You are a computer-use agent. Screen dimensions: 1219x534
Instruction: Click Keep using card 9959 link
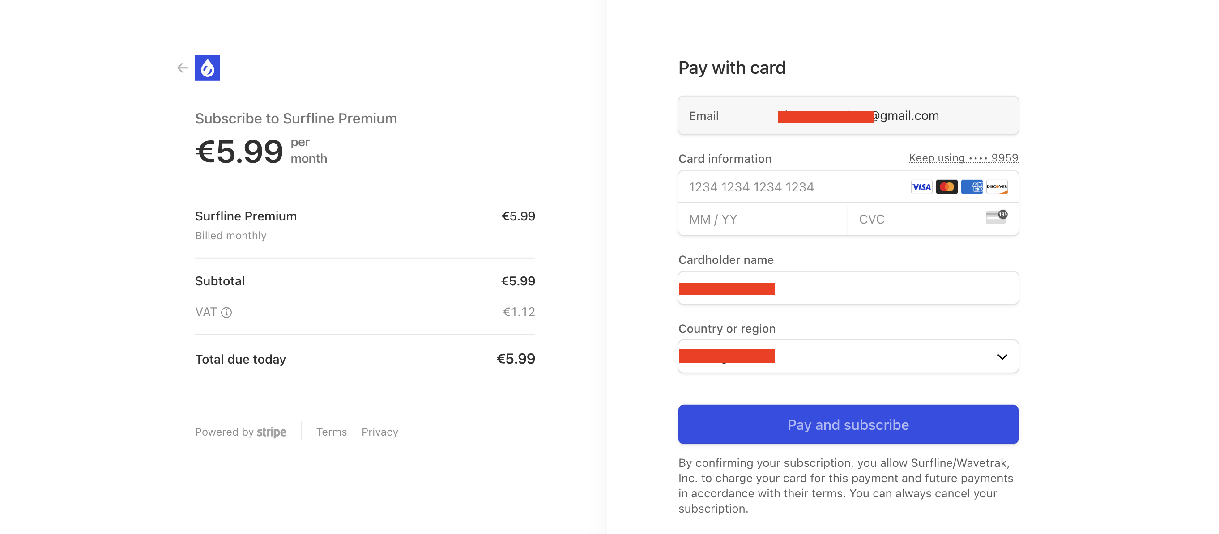click(x=963, y=158)
